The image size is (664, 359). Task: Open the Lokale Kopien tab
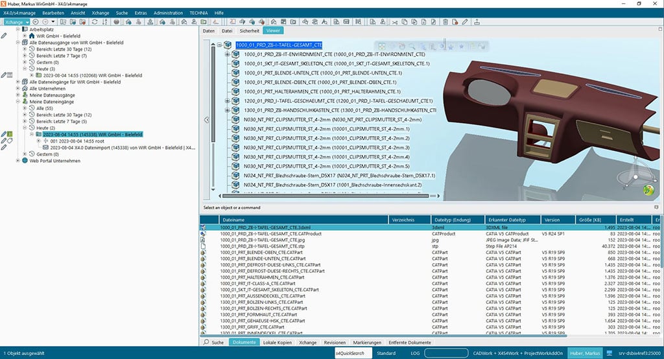coord(278,343)
